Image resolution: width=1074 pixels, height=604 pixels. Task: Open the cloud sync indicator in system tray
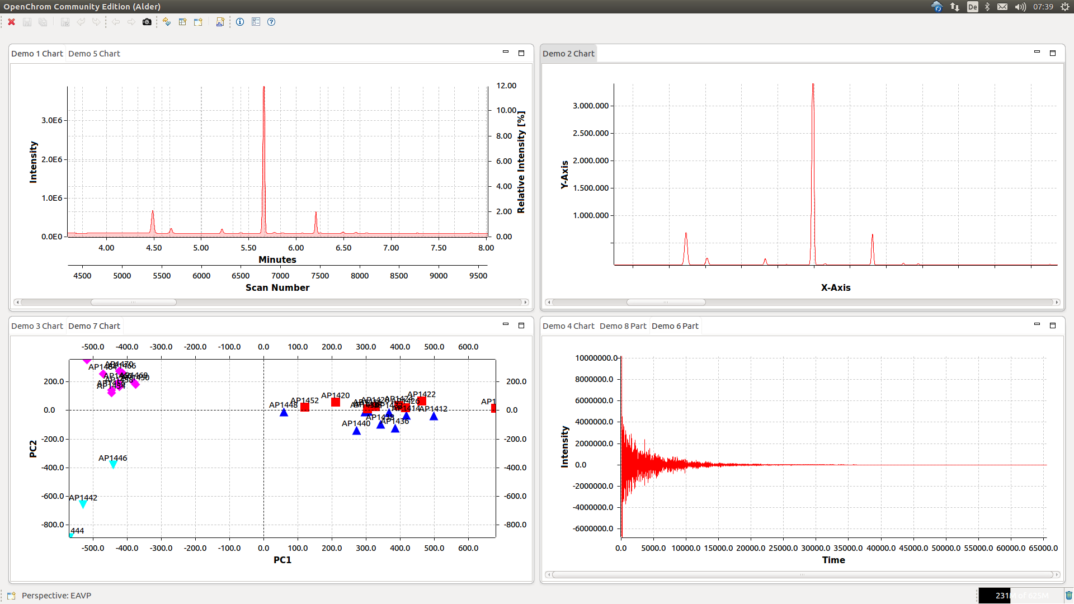coord(937,7)
